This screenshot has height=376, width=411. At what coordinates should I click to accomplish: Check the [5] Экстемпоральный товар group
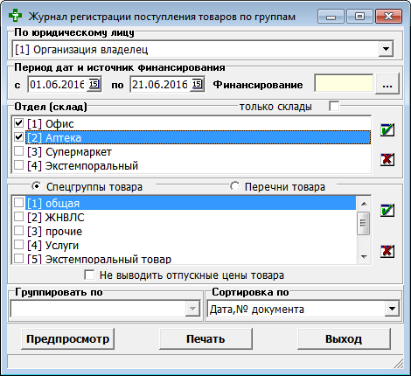click(19, 259)
